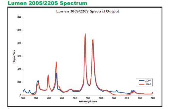Click the L220S legend entry
This screenshot has width=169, height=109.
tap(145, 81)
